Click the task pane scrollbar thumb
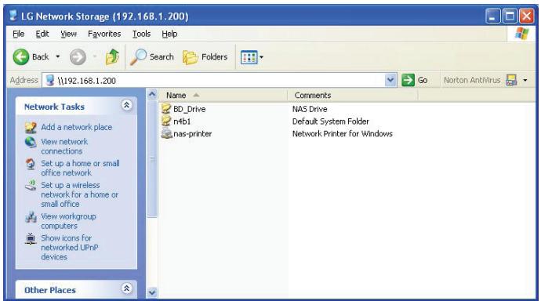The height and width of the screenshot is (301, 541). pyautogui.click(x=152, y=159)
